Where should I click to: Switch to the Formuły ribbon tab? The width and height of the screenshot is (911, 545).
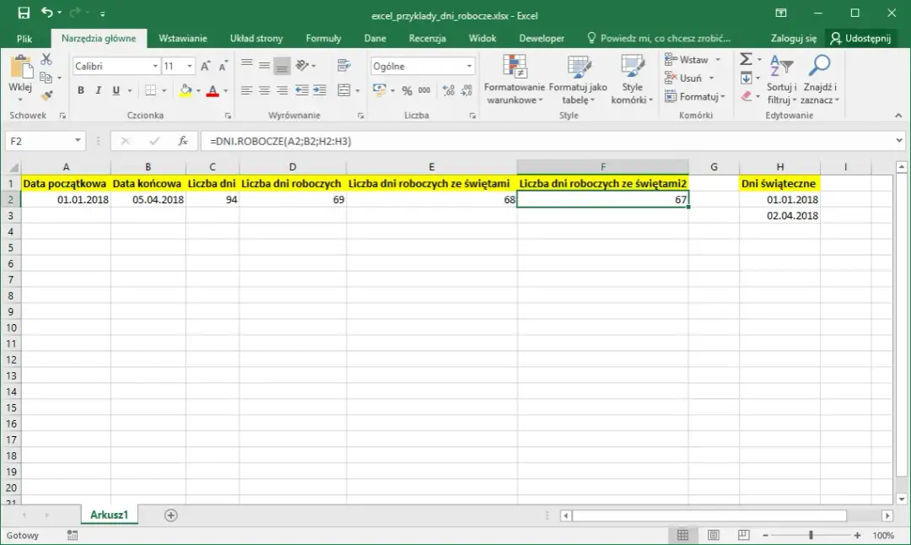click(x=323, y=38)
